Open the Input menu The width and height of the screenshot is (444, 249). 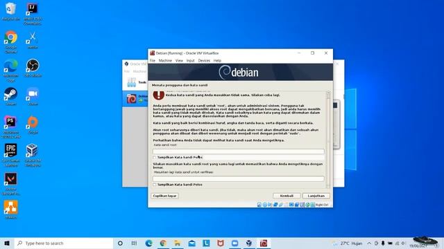click(190, 60)
